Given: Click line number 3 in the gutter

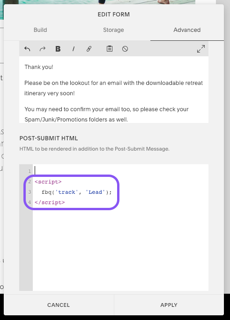Looking at the screenshot, I should (x=30, y=192).
